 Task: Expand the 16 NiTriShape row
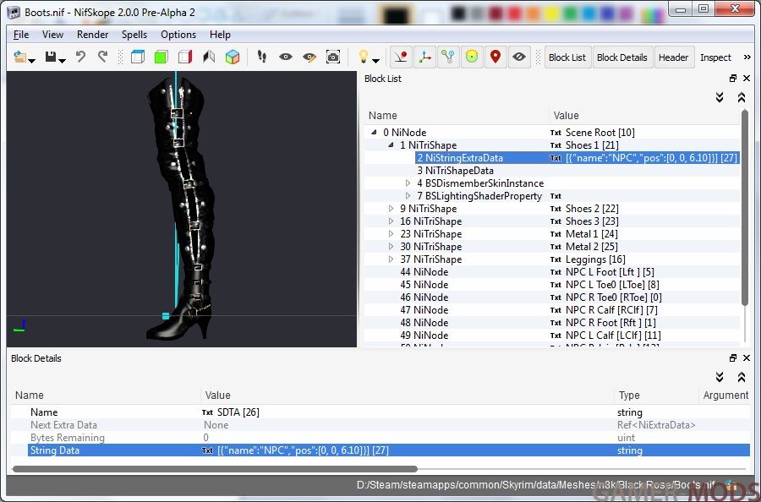tap(391, 221)
